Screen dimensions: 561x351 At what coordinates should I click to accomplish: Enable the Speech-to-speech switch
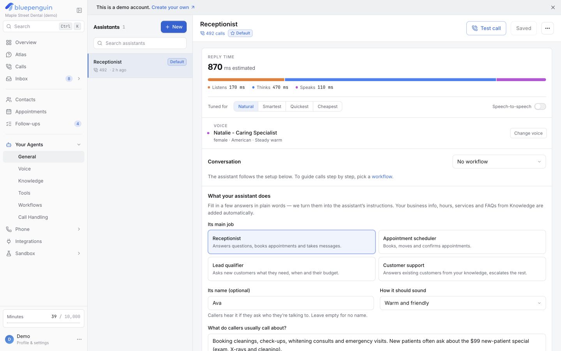coord(540,106)
